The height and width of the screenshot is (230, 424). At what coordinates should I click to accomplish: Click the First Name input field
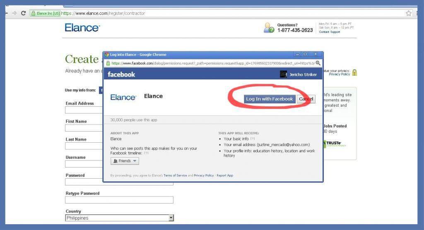[84, 128]
